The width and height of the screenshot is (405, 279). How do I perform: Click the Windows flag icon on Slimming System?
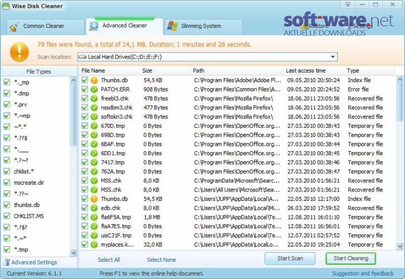pyautogui.click(x=173, y=26)
